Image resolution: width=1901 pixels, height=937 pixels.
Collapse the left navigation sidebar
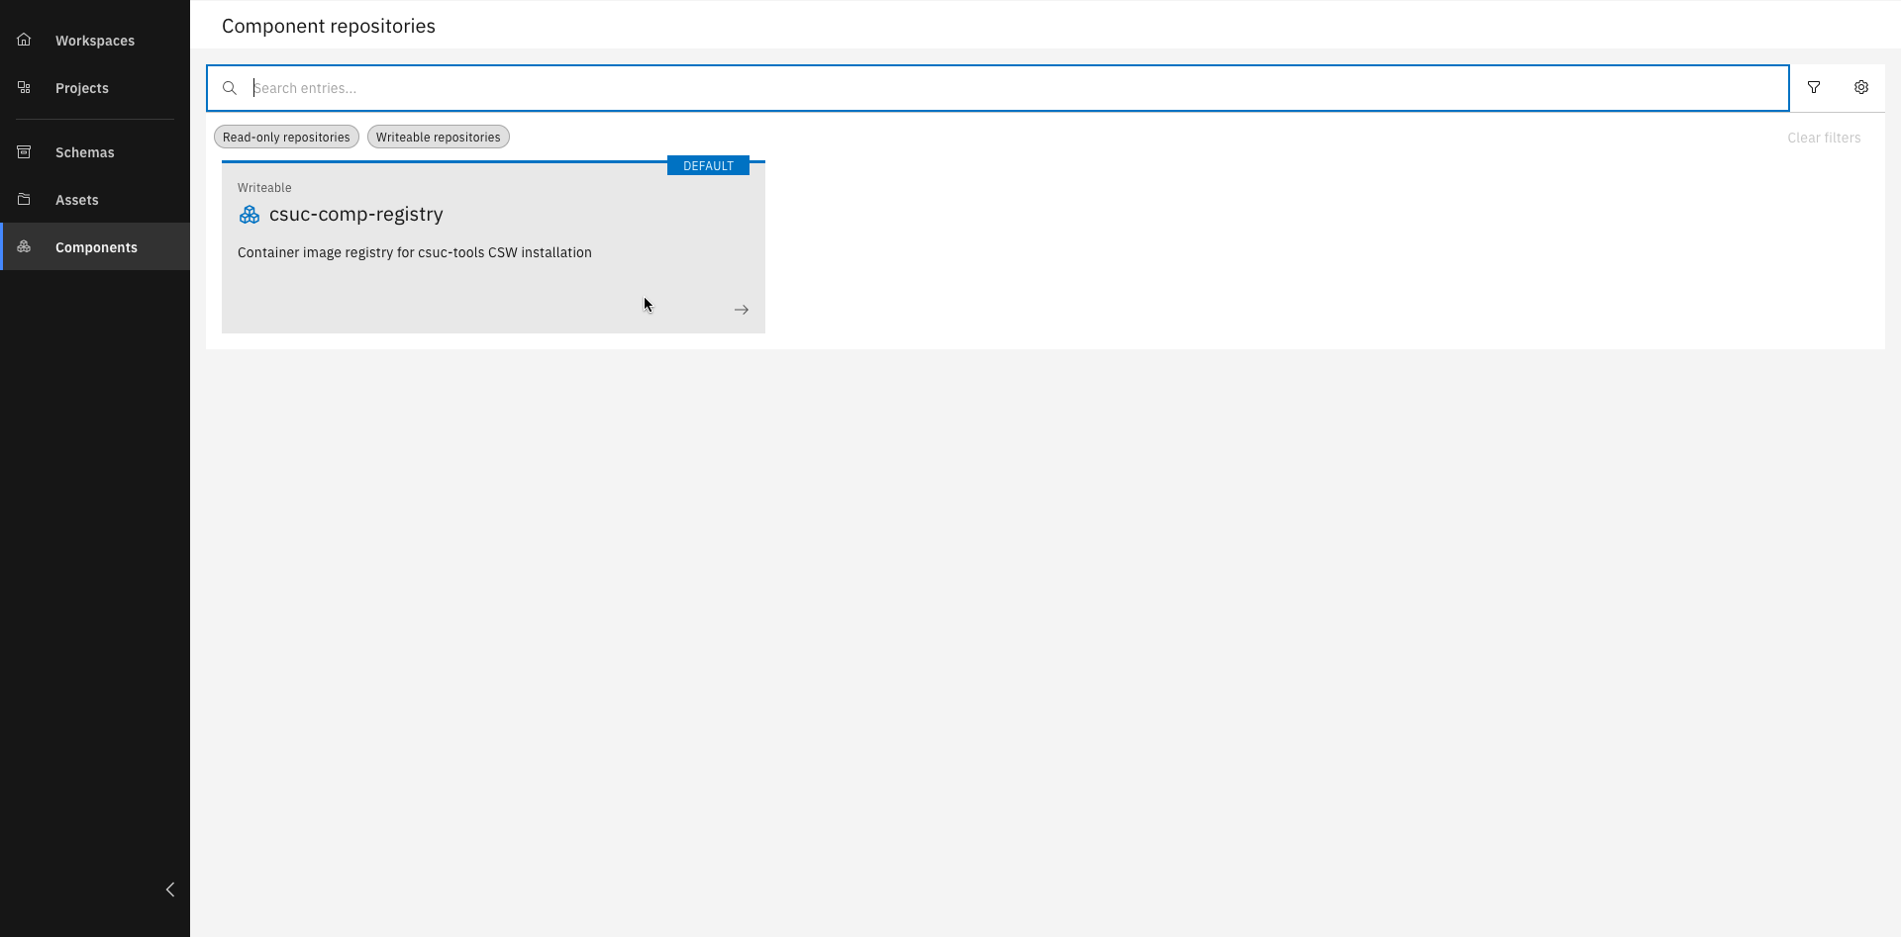[169, 890]
